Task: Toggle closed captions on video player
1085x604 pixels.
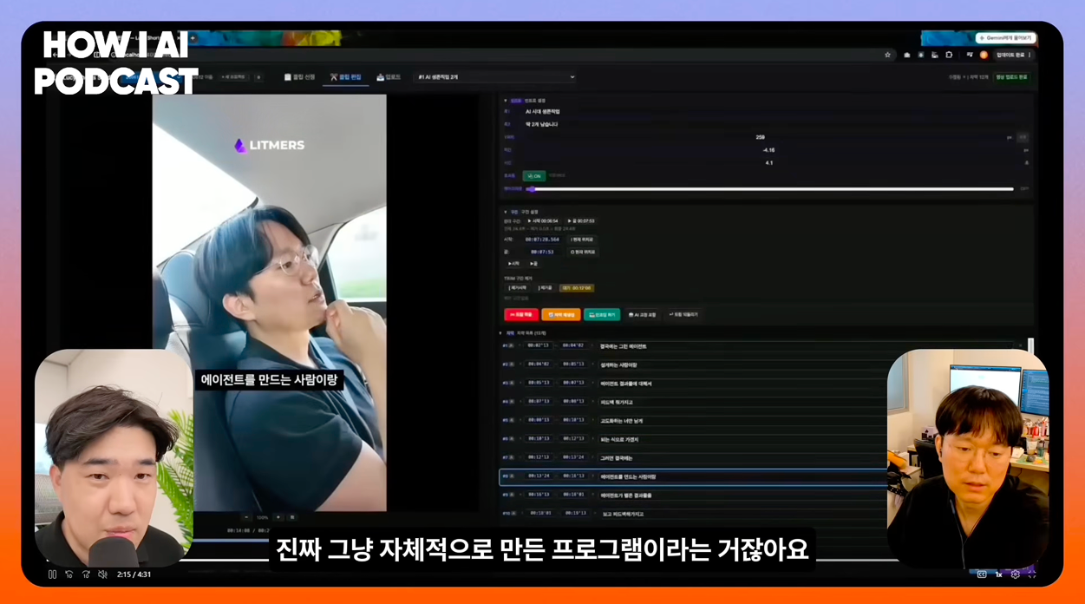Action: (982, 574)
